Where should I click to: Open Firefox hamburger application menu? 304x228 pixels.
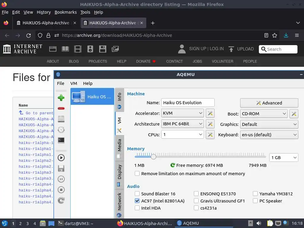297,35
